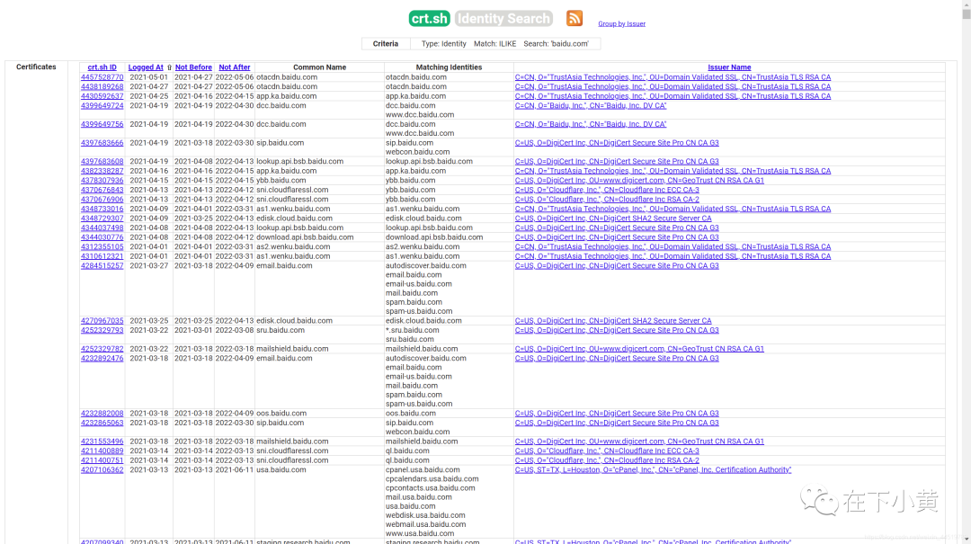
Task: Open certificate ID 4397683666
Action: click(x=102, y=143)
